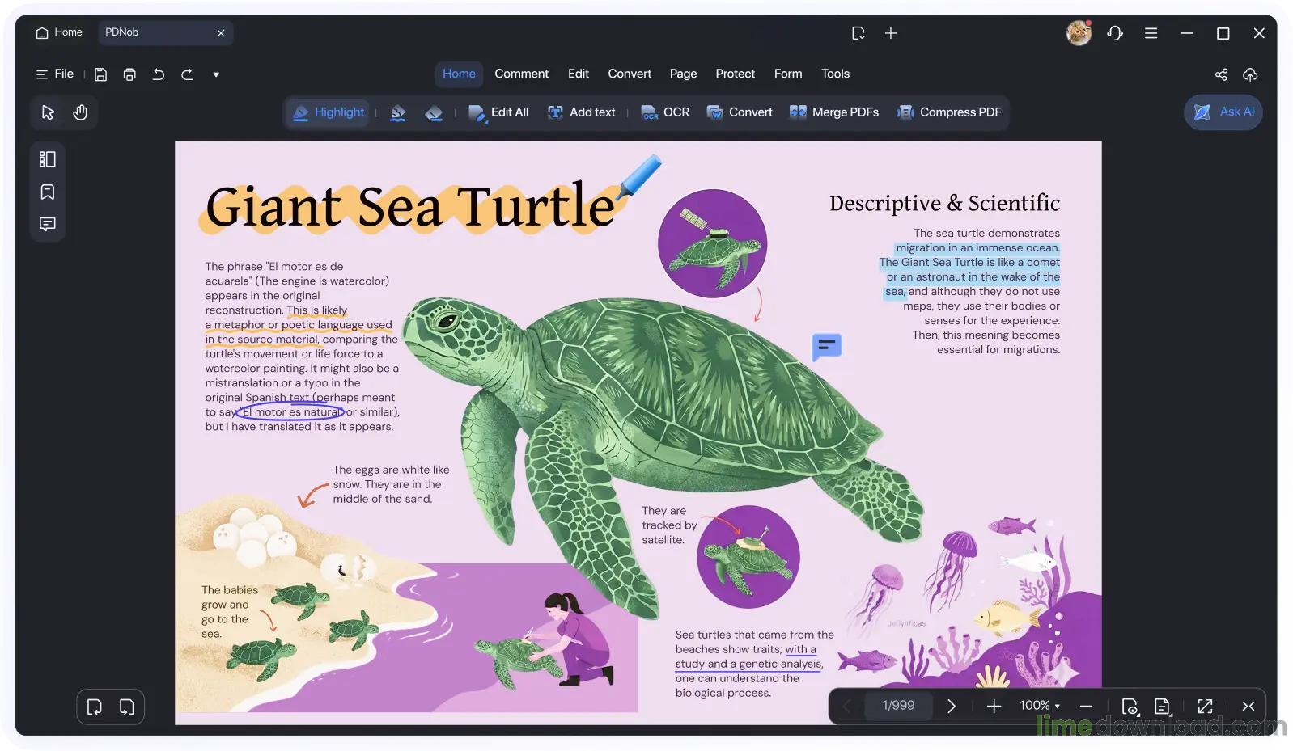The height and width of the screenshot is (751, 1293).
Task: Click the page number input field
Action: 898,706
